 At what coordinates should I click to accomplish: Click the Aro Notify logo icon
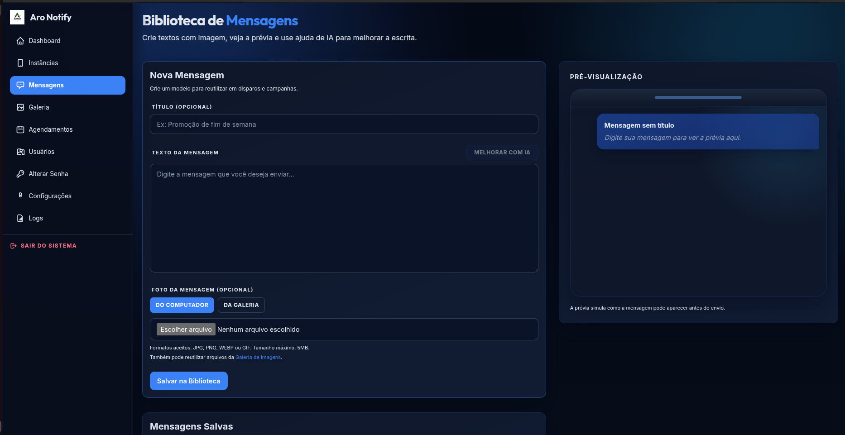17,17
